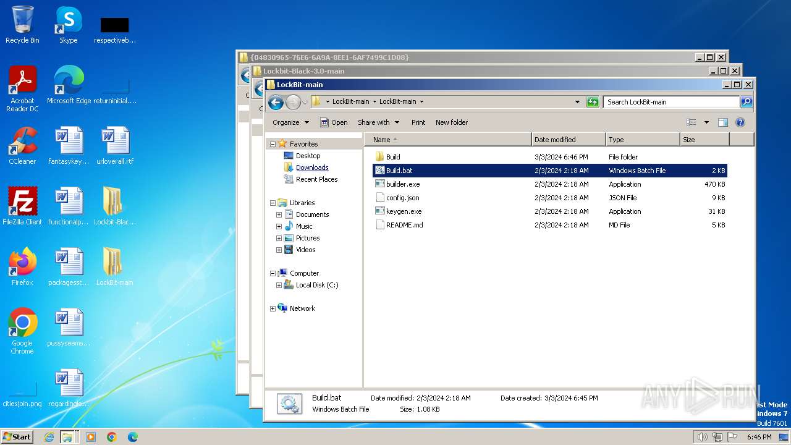The image size is (791, 445).
Task: Click the taskbar clock showing 6:46 PM
Action: click(759, 437)
